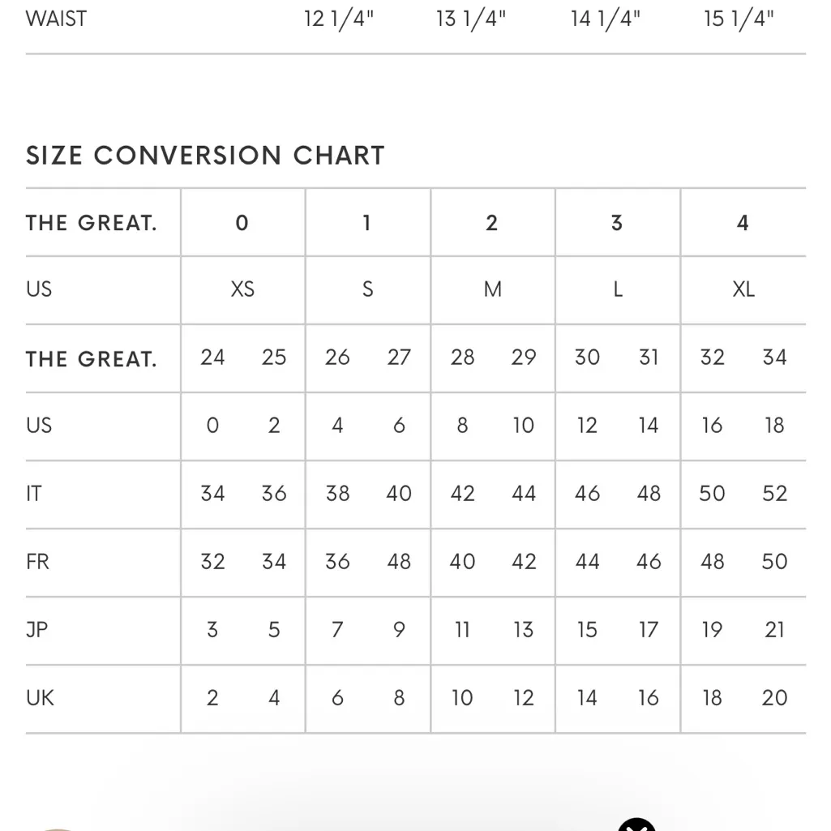
Task: Select the XS size cell
Action: 242,289
